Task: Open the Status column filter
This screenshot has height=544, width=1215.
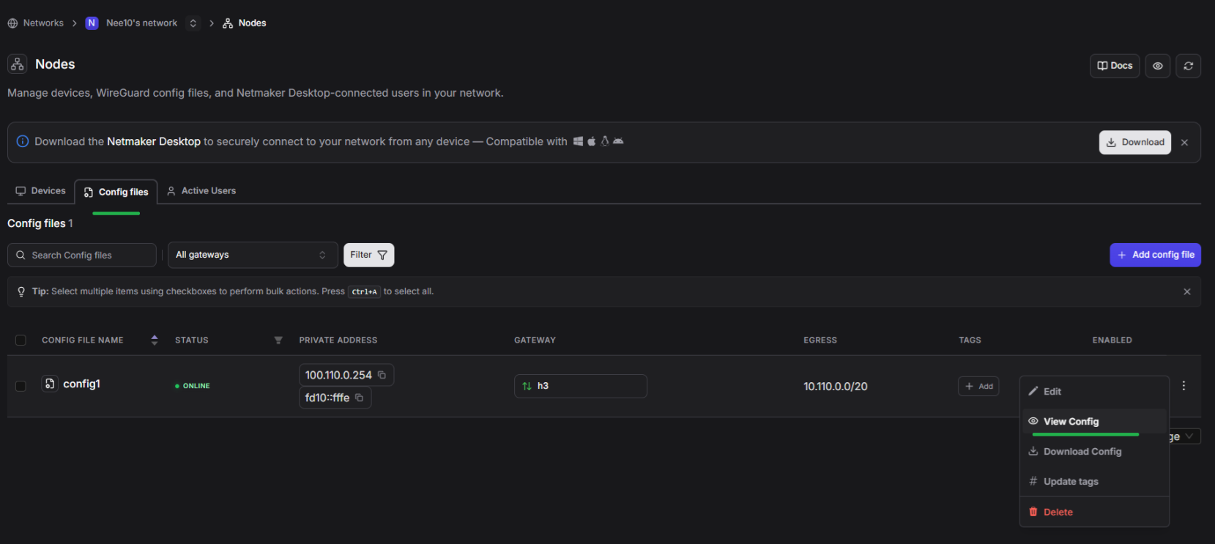Action: click(278, 340)
